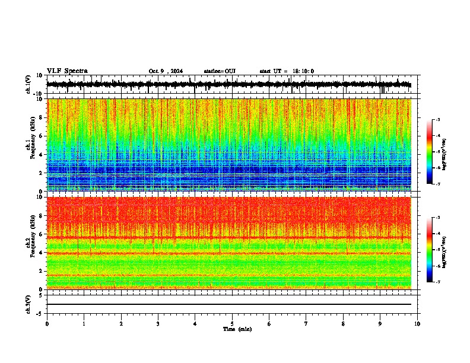This screenshot has height=363, width=470.
Task: Click the time axis tick label "7"
Action: coord(306,324)
